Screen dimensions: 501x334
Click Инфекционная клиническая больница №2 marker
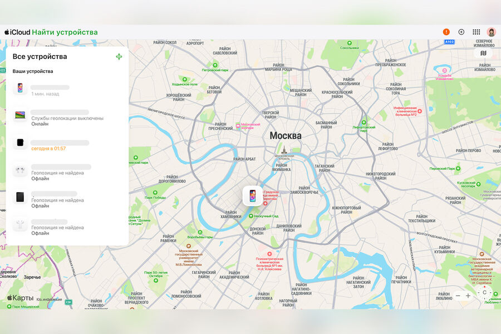click(420, 111)
